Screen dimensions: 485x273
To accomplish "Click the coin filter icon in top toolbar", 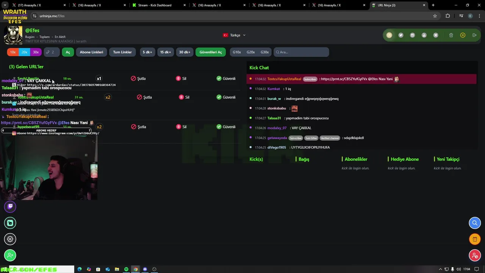I will [389, 35].
